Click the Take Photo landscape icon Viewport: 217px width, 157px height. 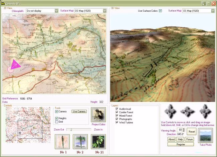coord(205,135)
